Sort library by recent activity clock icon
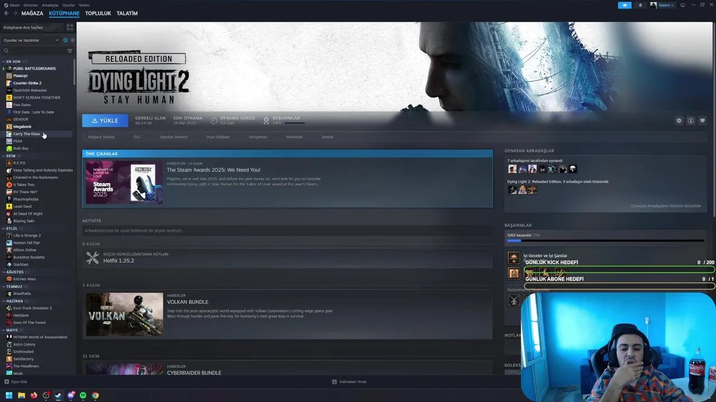This screenshot has height=402, width=716. coord(65,40)
